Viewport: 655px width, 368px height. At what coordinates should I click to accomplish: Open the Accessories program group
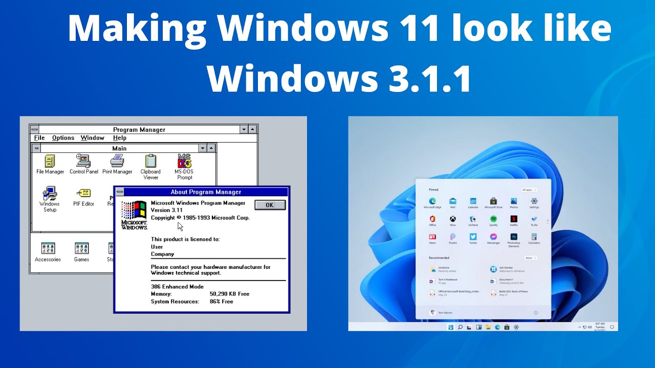click(x=48, y=252)
